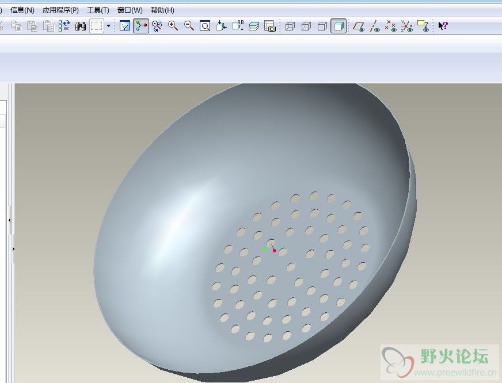Open the reorient view tool
The image size is (502, 383).
(221, 26)
